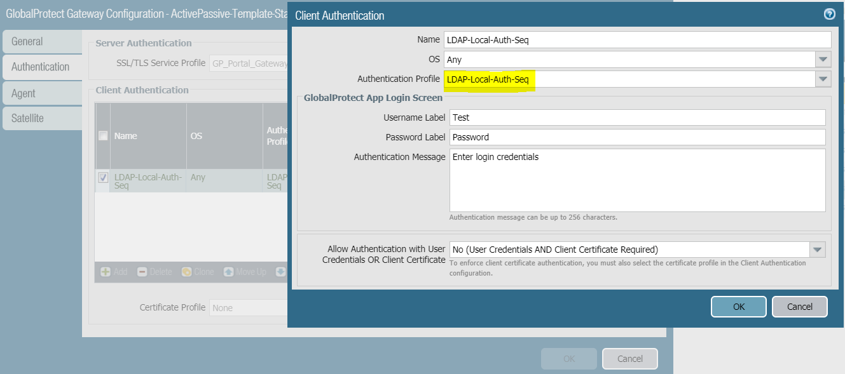This screenshot has width=845, height=374.
Task: Confirm changes with the OK button
Action: click(x=738, y=306)
